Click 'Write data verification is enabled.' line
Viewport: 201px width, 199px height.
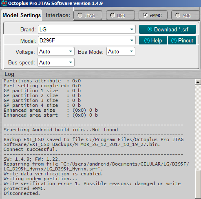click(x=53, y=174)
